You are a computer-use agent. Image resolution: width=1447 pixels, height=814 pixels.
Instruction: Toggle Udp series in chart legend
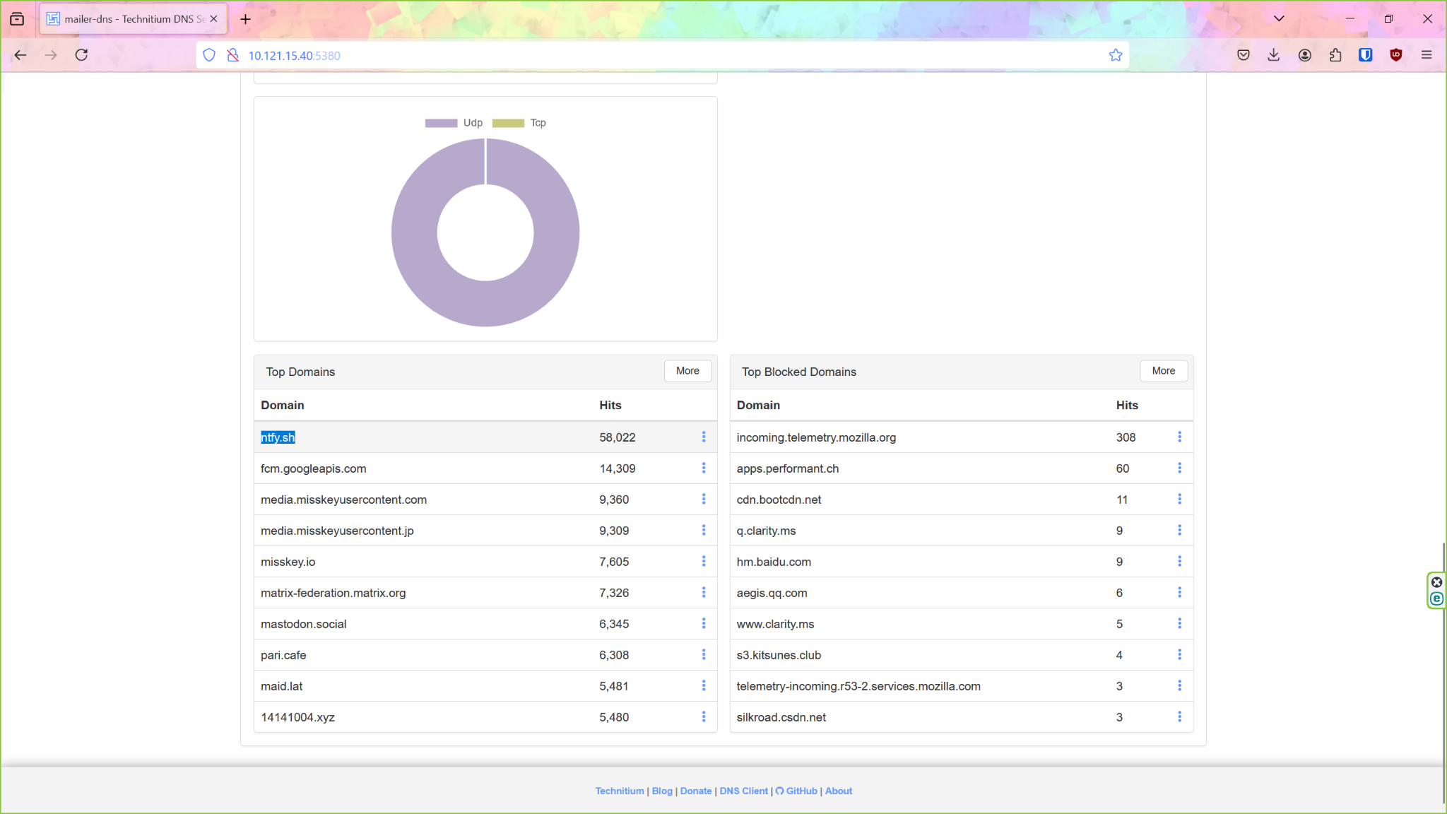454,123
